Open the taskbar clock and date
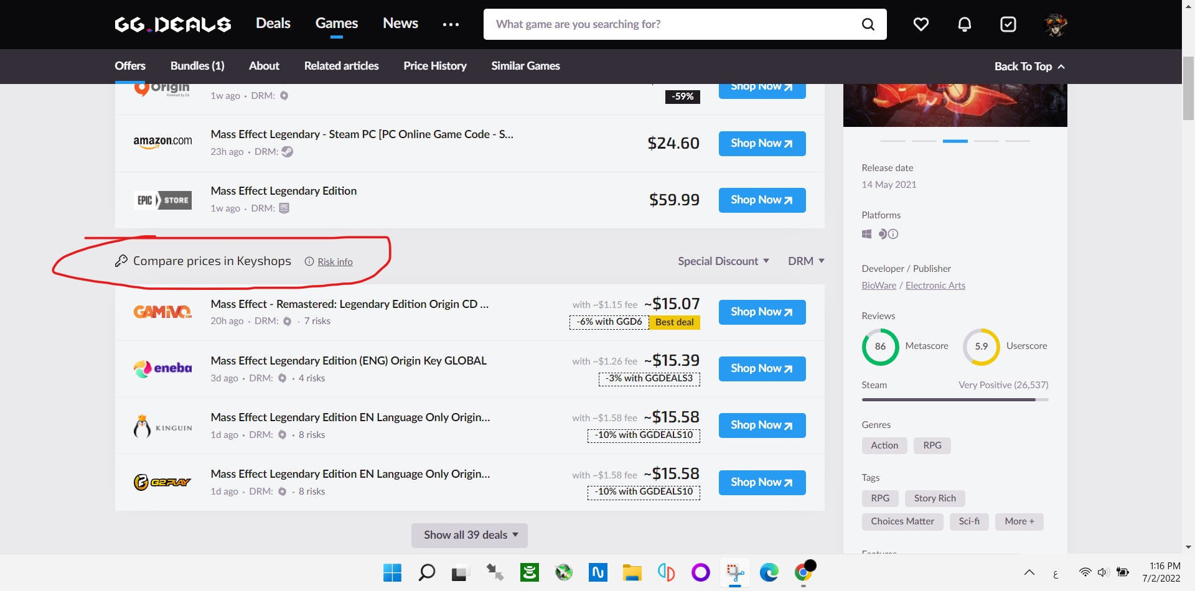The height and width of the screenshot is (591, 1195). coord(1161,572)
